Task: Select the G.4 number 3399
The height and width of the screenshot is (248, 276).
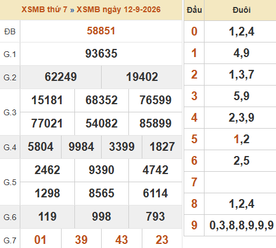Action: tap(122, 147)
